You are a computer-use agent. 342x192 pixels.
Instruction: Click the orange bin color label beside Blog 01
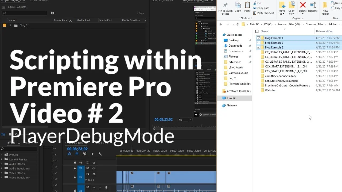click(5, 25)
